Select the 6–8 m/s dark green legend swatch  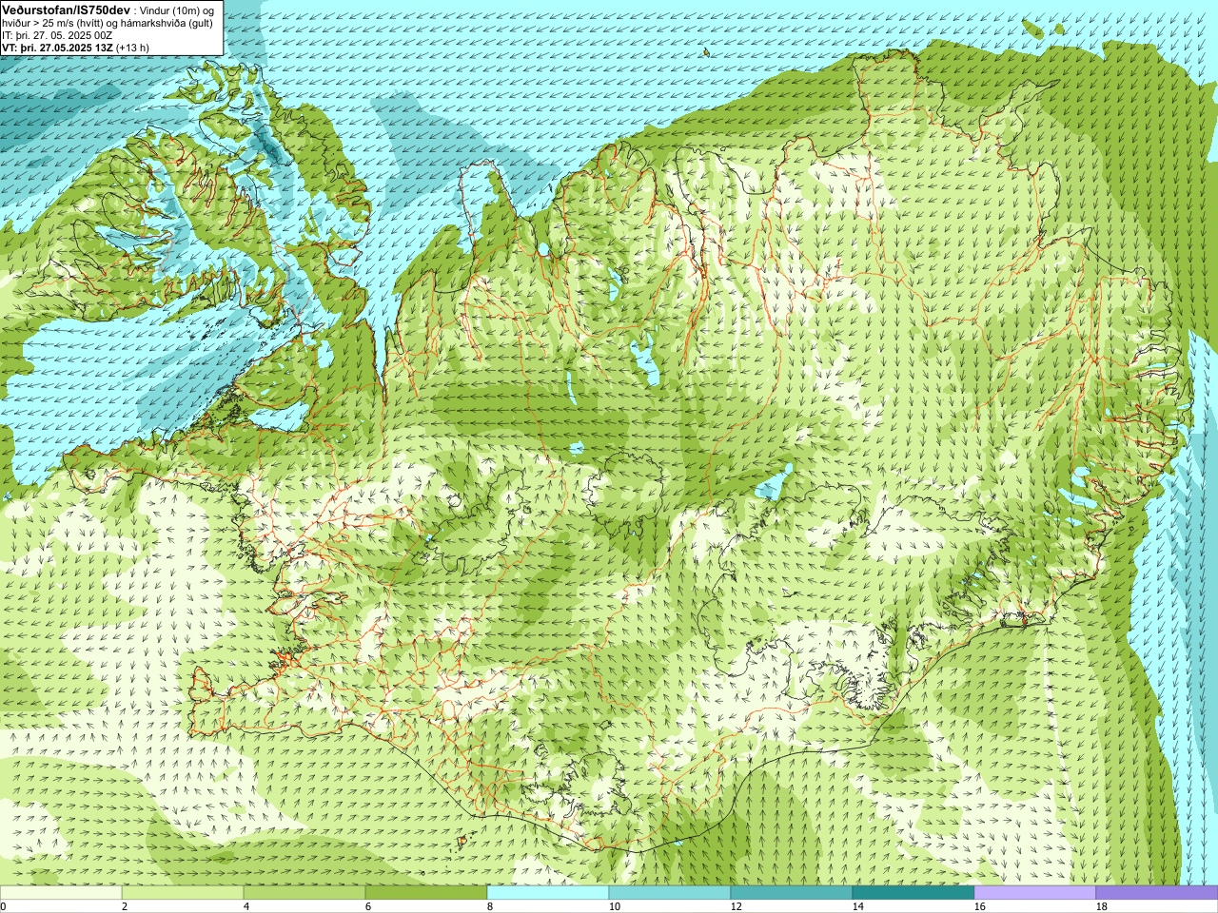[x=426, y=893]
